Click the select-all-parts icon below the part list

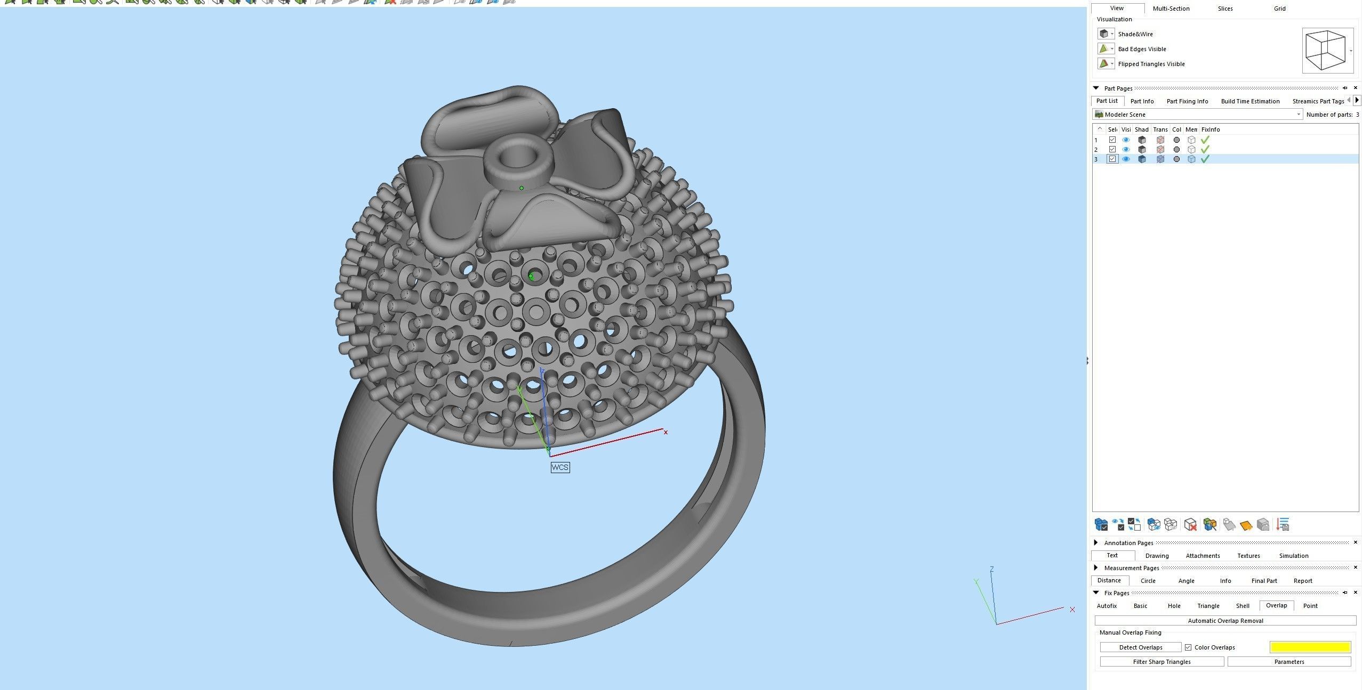[x=1101, y=525]
